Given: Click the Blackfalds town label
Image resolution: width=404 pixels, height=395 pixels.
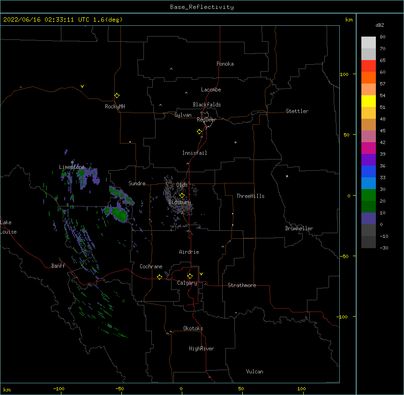Looking at the screenshot, I should pyautogui.click(x=207, y=105).
